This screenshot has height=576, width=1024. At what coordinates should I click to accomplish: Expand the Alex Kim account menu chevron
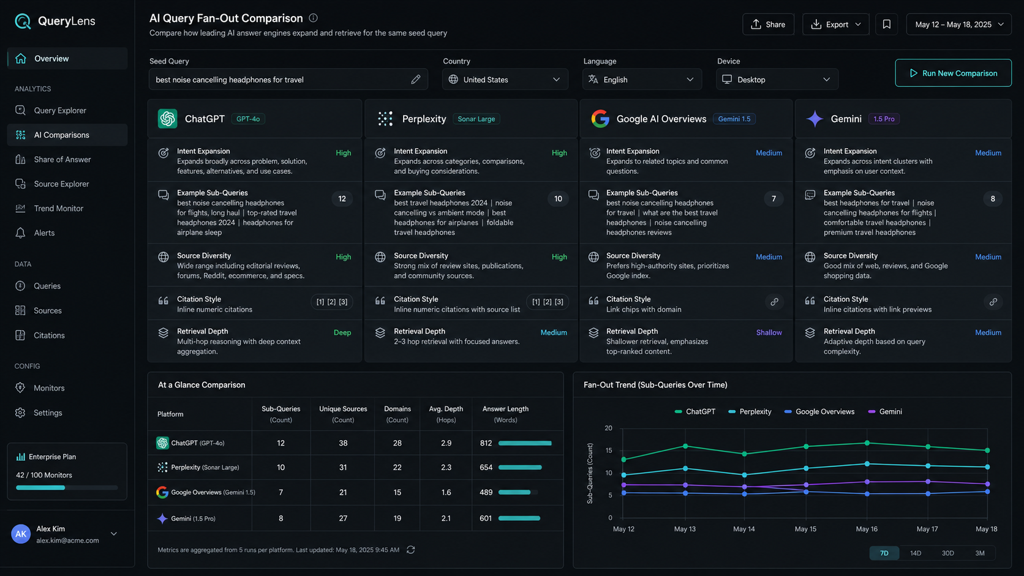coord(114,534)
